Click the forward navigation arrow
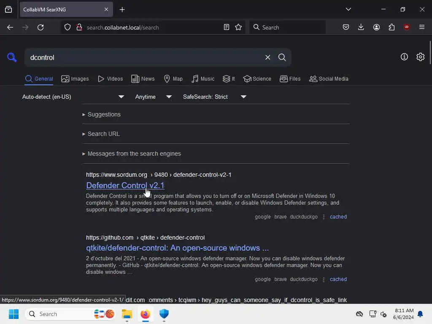Image resolution: width=432 pixels, height=324 pixels. pos(25,27)
